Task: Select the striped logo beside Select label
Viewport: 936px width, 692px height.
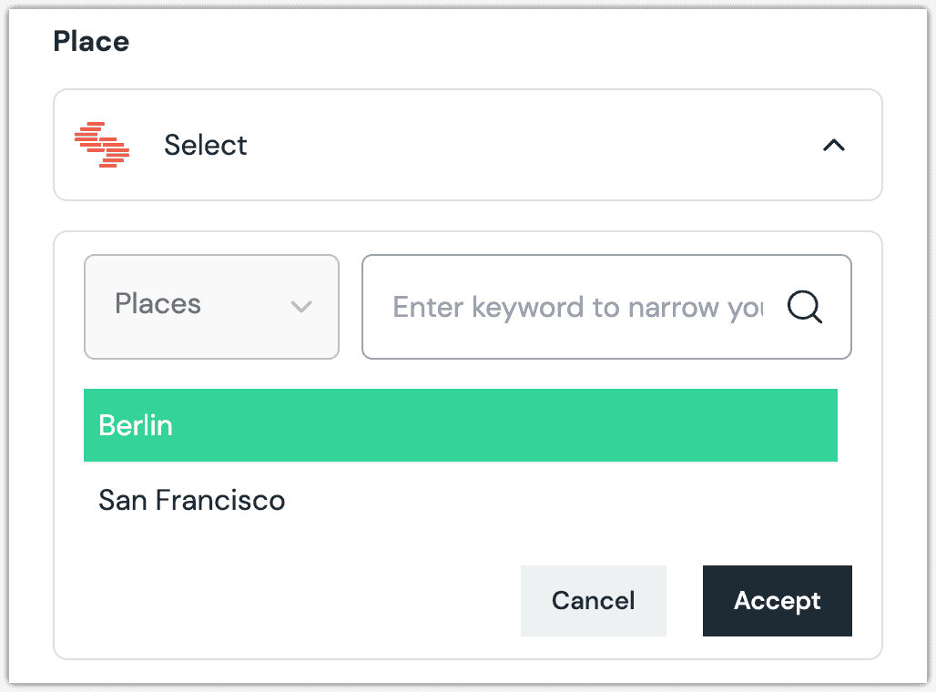Action: pos(103,144)
